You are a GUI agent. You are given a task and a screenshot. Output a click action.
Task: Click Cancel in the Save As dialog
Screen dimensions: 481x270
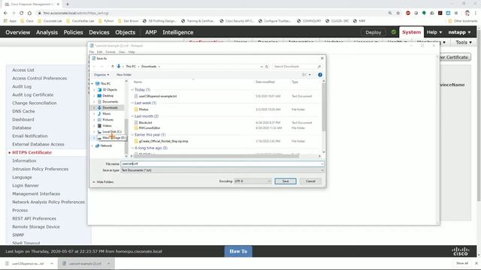(x=310, y=181)
